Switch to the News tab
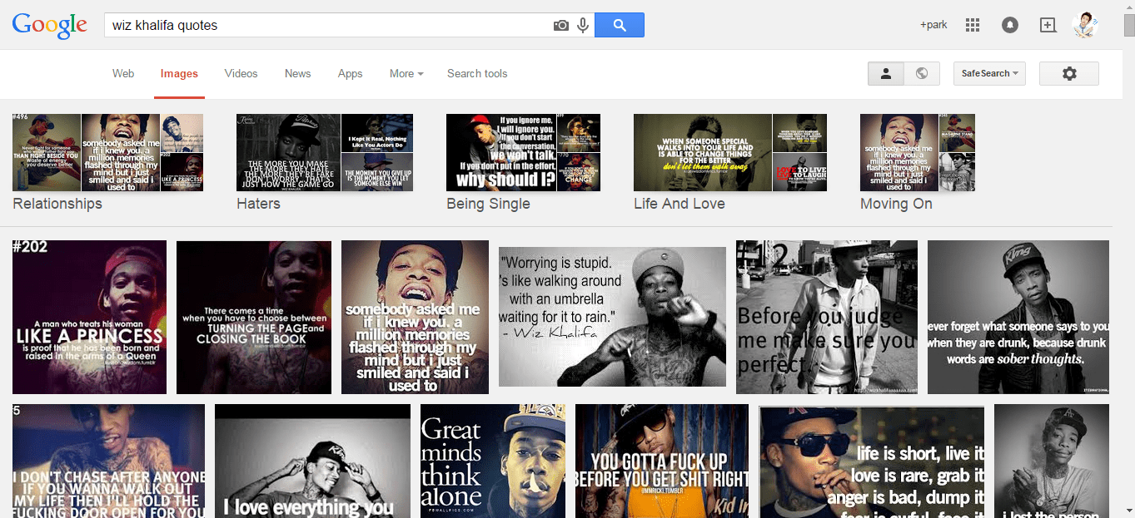1135x518 pixels. coord(297,73)
